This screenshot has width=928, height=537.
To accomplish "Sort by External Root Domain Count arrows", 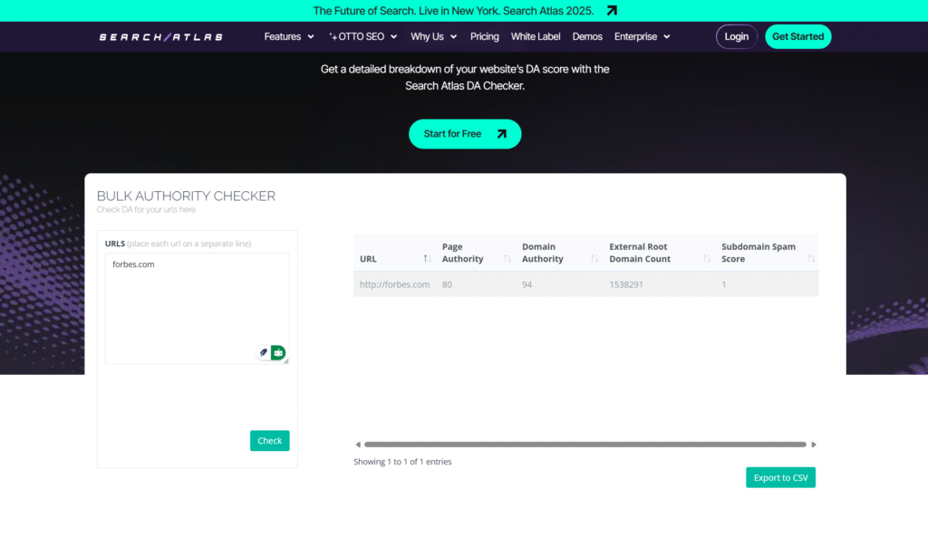I will click(707, 258).
